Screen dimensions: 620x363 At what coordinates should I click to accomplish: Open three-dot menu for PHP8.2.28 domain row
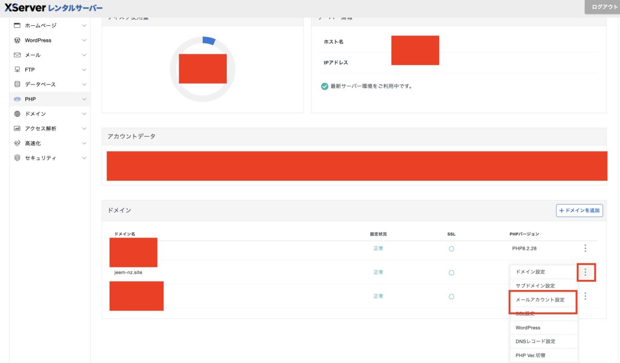[585, 248]
